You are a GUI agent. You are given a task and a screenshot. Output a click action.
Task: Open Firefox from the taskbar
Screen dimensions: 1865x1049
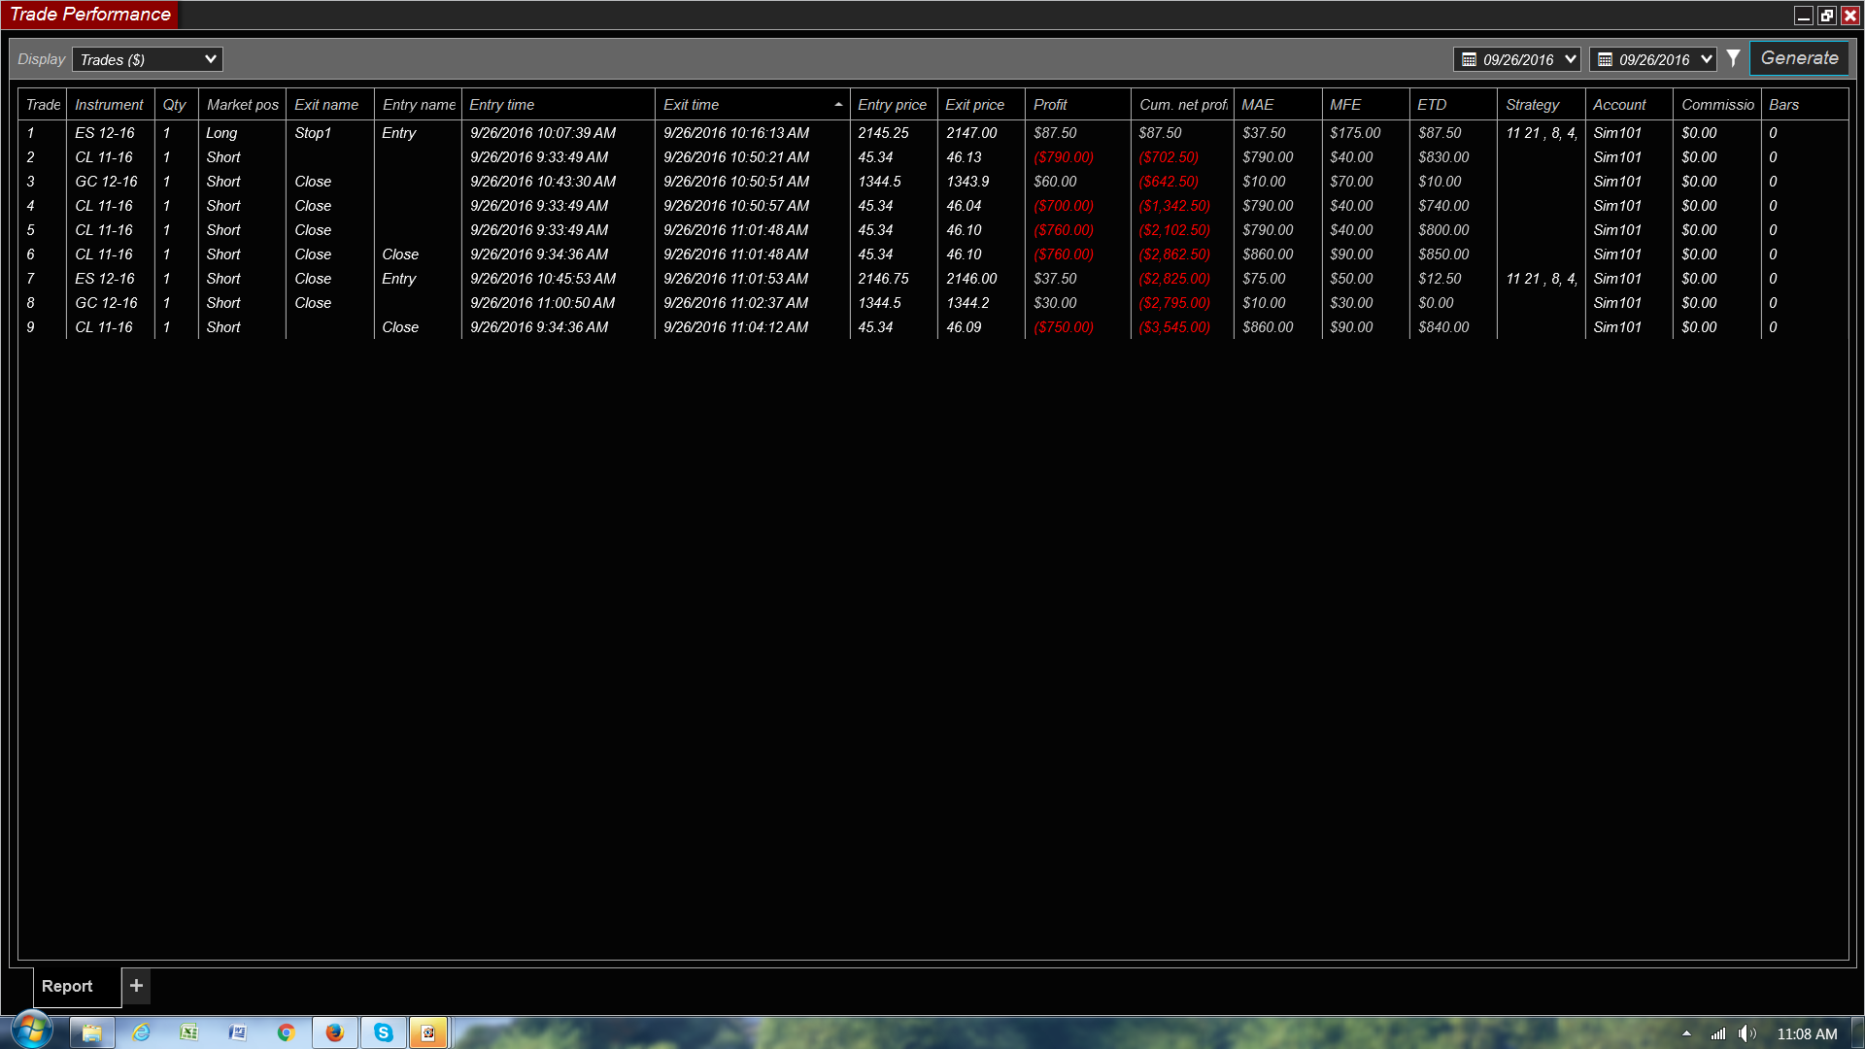point(334,1032)
